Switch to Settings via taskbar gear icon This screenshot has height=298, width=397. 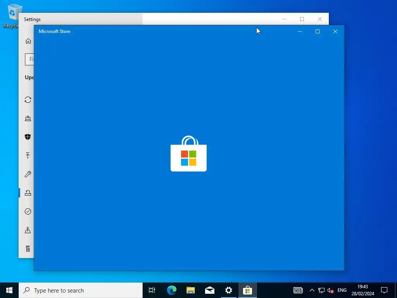click(x=229, y=290)
